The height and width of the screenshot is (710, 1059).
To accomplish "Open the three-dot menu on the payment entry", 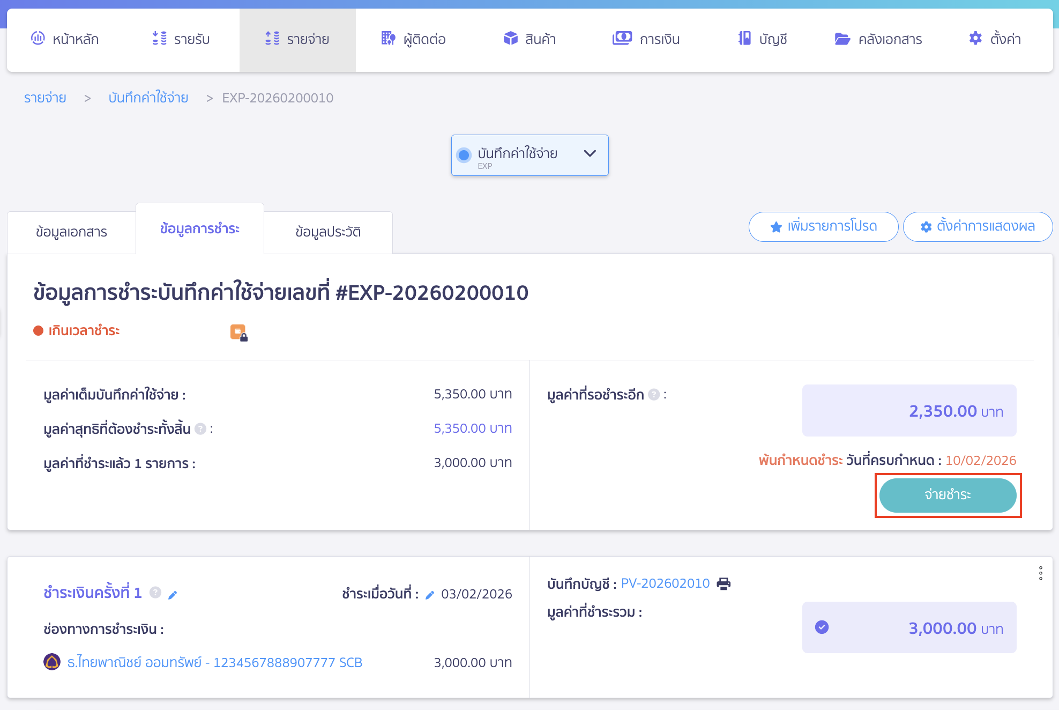I will [1040, 574].
